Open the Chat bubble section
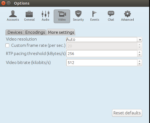Image resolution: width=150 pixels, height=123 pixels. (x=111, y=16)
